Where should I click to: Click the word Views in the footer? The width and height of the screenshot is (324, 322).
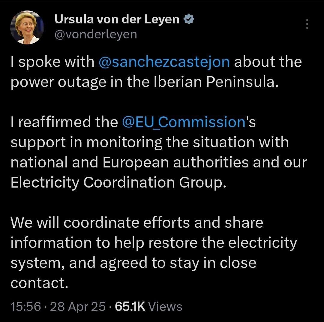[165, 307]
